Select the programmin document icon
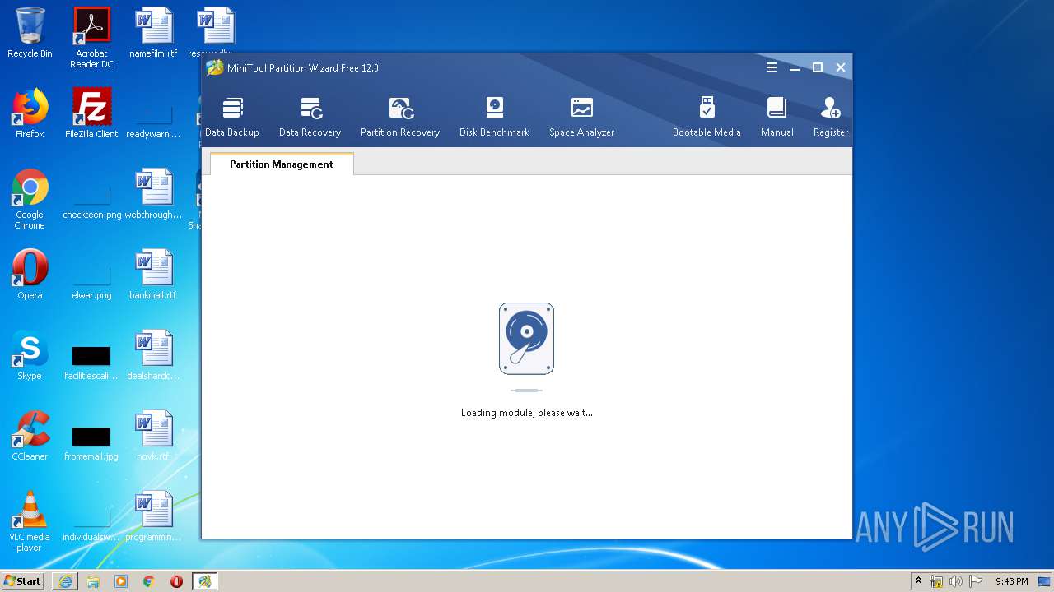The image size is (1054, 592). [x=153, y=516]
